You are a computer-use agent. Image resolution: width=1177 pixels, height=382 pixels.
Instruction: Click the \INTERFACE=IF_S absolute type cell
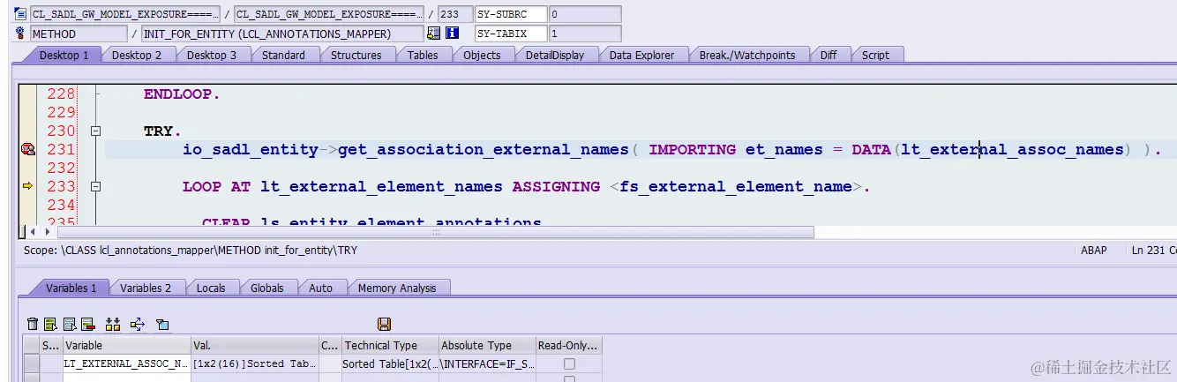tap(486, 363)
